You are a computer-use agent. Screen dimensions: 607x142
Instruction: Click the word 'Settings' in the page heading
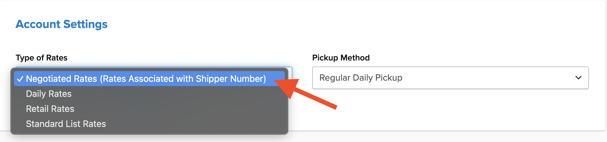(x=85, y=24)
